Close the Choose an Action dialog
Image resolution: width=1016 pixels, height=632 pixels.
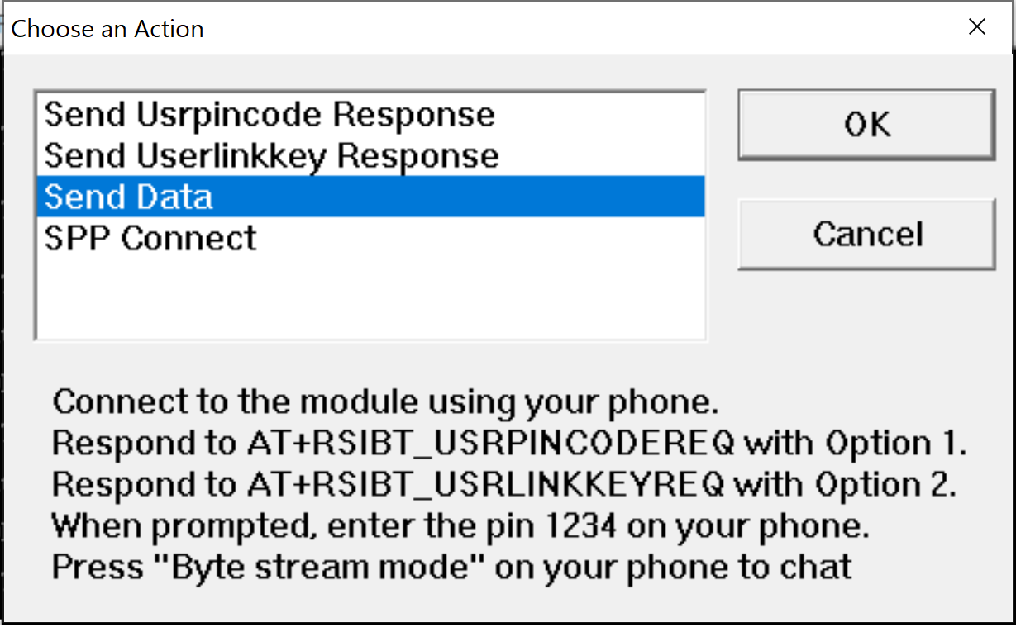977,27
